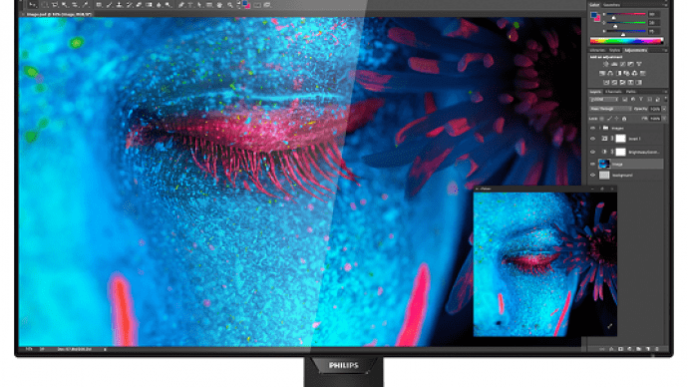Add a Color Balance adjustment
The height and width of the screenshot is (387, 688).
(610, 73)
